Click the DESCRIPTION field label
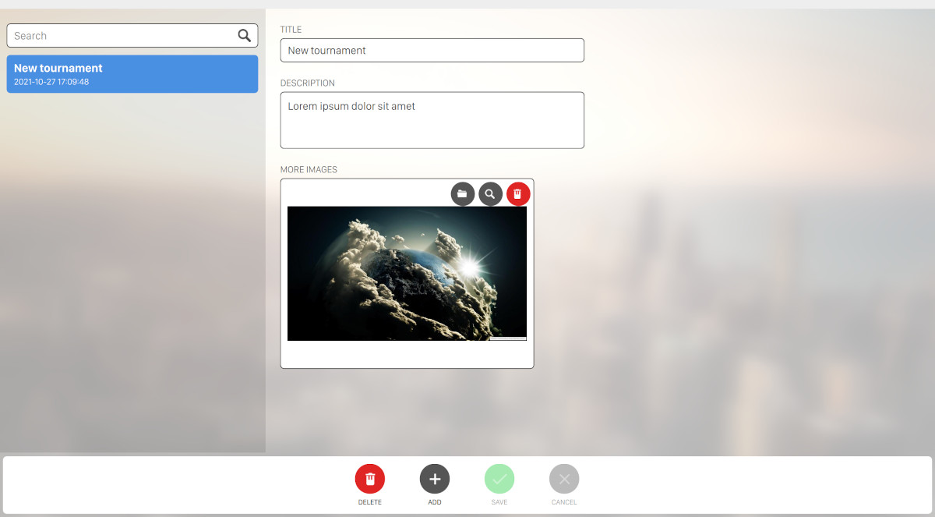Viewport: 935px width, 517px height. click(x=307, y=83)
